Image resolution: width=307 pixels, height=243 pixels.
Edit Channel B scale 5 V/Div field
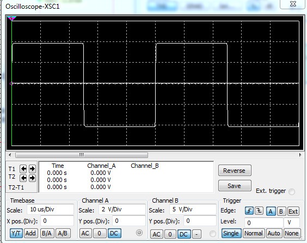click(193, 209)
